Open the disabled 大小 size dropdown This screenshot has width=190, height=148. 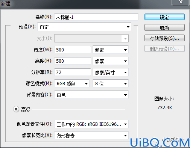[91, 38]
